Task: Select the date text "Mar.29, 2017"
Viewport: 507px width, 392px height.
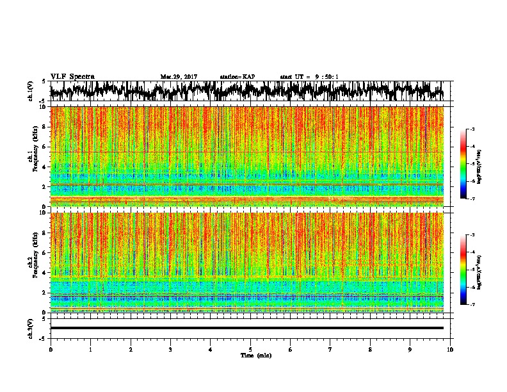Action: tap(179, 77)
